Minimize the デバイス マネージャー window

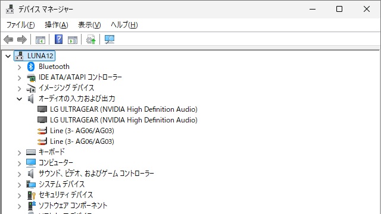point(313,10)
